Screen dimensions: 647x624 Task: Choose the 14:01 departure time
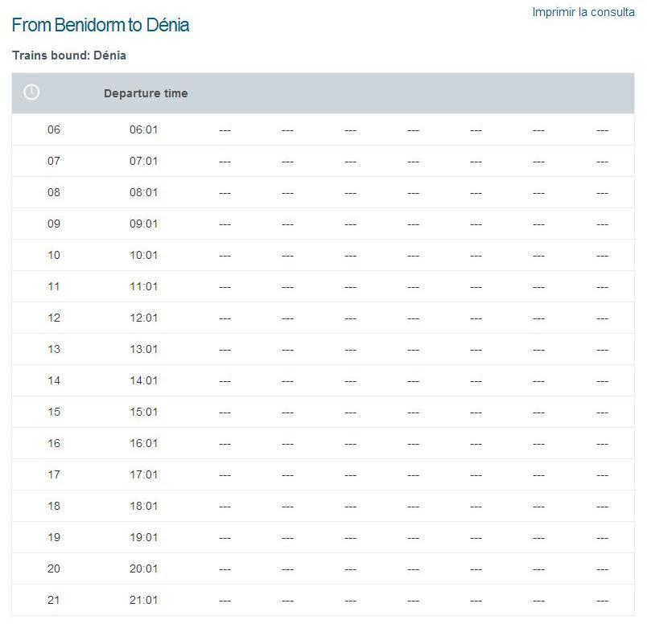click(143, 380)
